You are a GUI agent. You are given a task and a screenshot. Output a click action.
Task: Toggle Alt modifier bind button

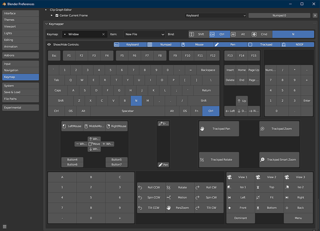pos(240,34)
